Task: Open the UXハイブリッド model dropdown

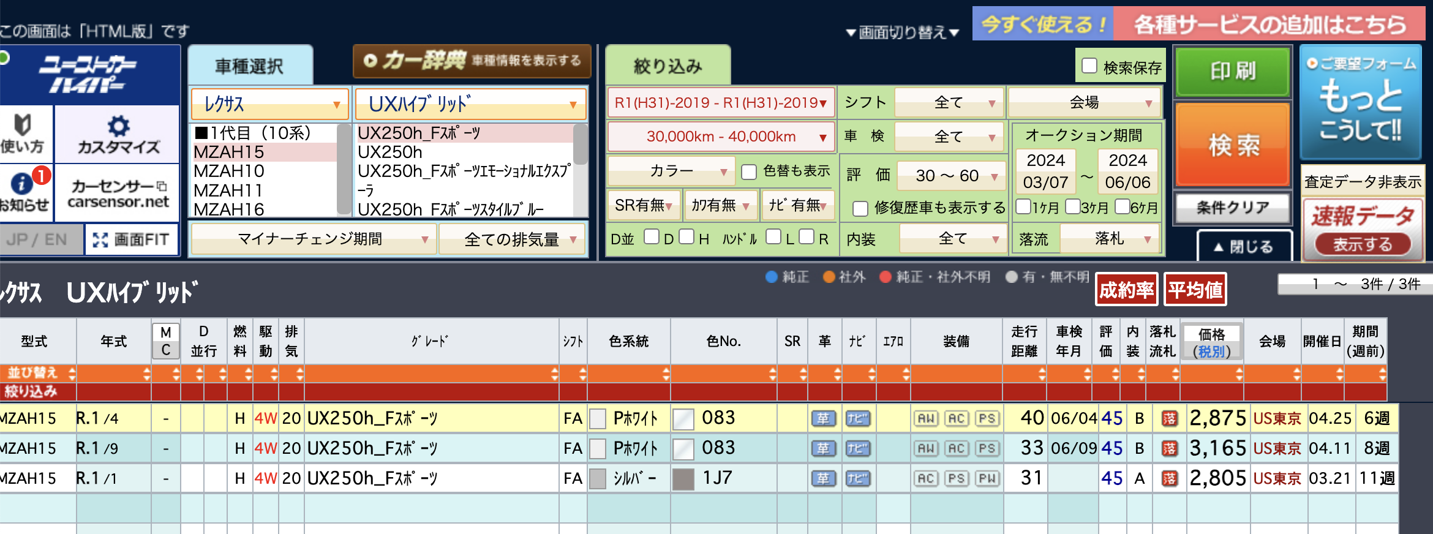Action: [470, 104]
